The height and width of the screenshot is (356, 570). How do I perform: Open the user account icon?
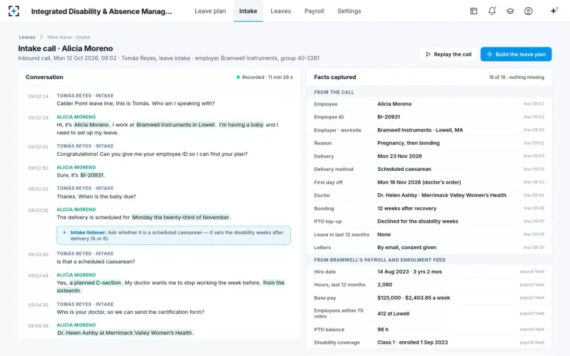coord(528,11)
